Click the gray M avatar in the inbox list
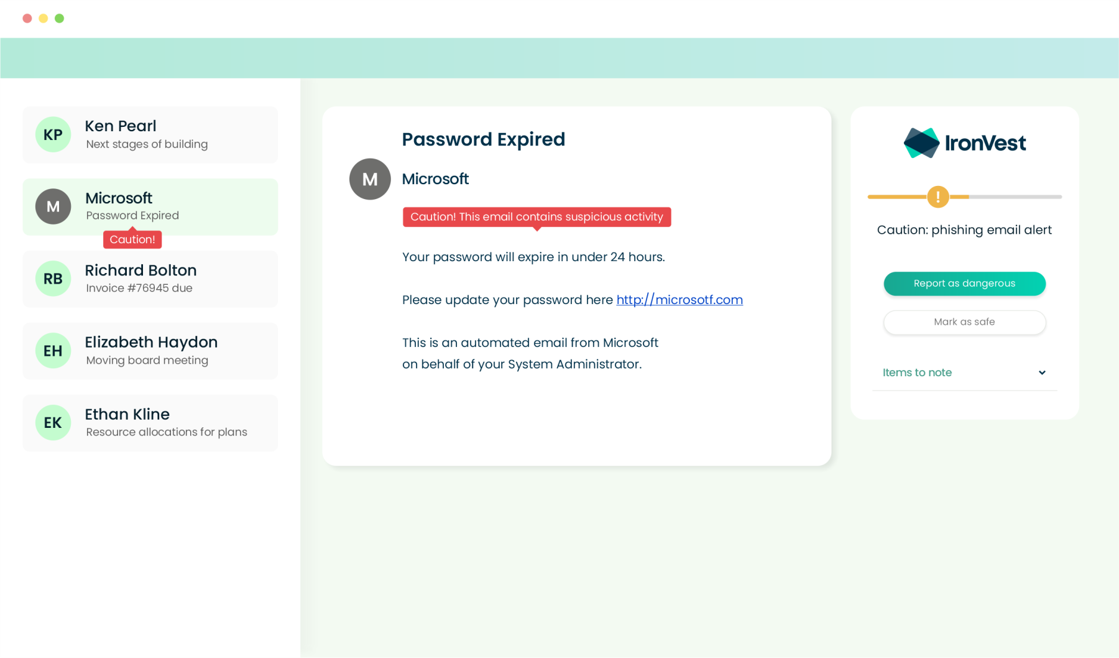 [53, 206]
